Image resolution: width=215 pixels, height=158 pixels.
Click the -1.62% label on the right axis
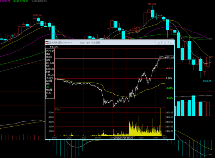pyautogui.click(x=169, y=98)
